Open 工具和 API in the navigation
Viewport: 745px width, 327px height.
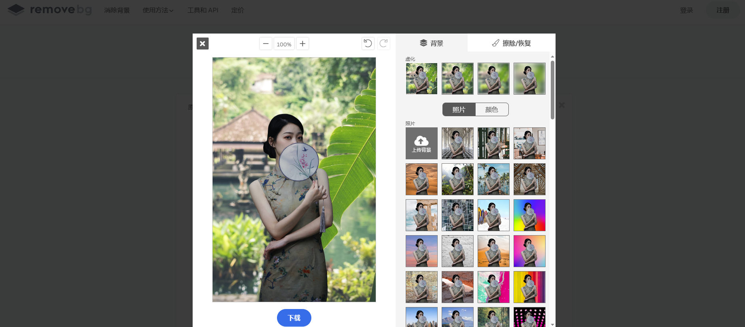coord(203,10)
